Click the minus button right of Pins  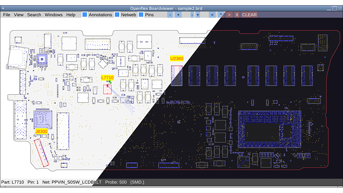point(170,15)
